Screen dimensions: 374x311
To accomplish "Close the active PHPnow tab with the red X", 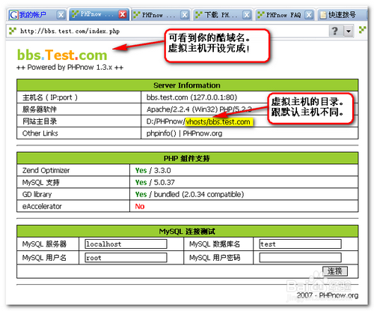I will tap(123, 14).
